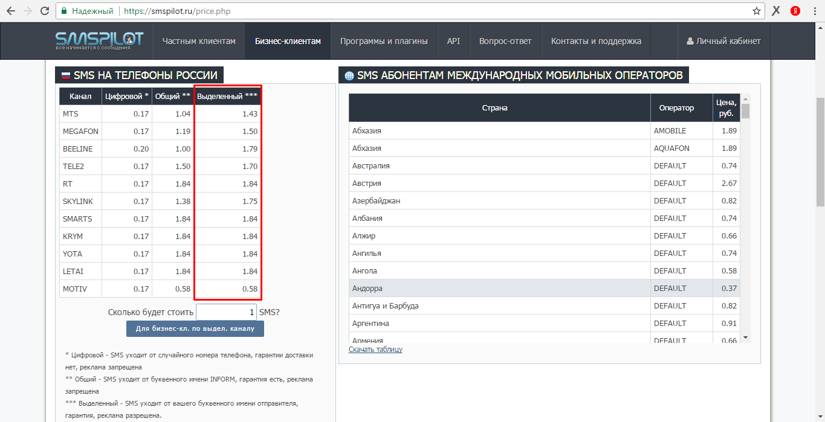Go back with the browser back arrow
The image size is (825, 422).
pyautogui.click(x=10, y=11)
